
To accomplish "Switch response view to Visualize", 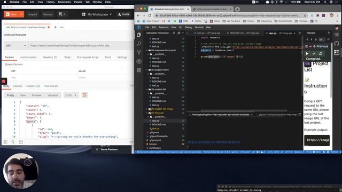I will point(53,95).
